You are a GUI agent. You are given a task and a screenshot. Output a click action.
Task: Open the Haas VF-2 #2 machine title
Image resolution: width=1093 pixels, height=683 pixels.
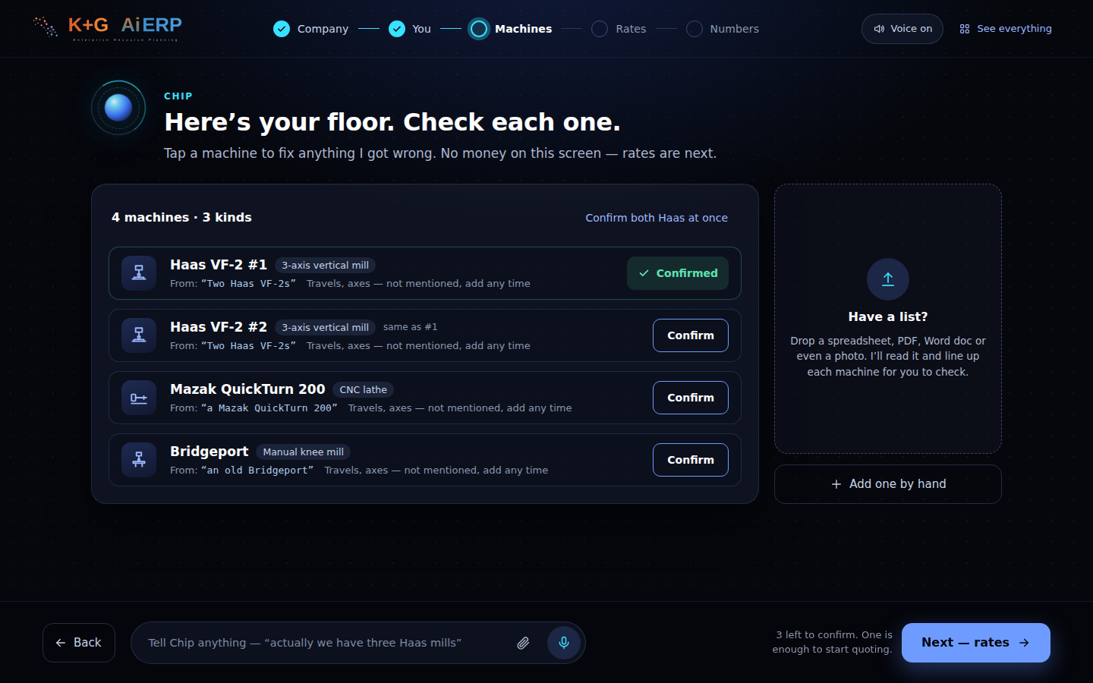[219, 327]
